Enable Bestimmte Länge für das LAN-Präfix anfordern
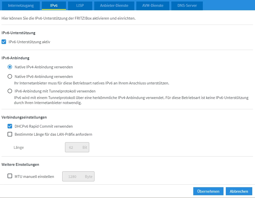This screenshot has width=255, height=198. click(10, 134)
